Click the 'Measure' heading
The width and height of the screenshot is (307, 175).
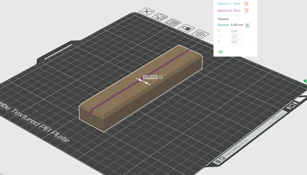coord(223,19)
